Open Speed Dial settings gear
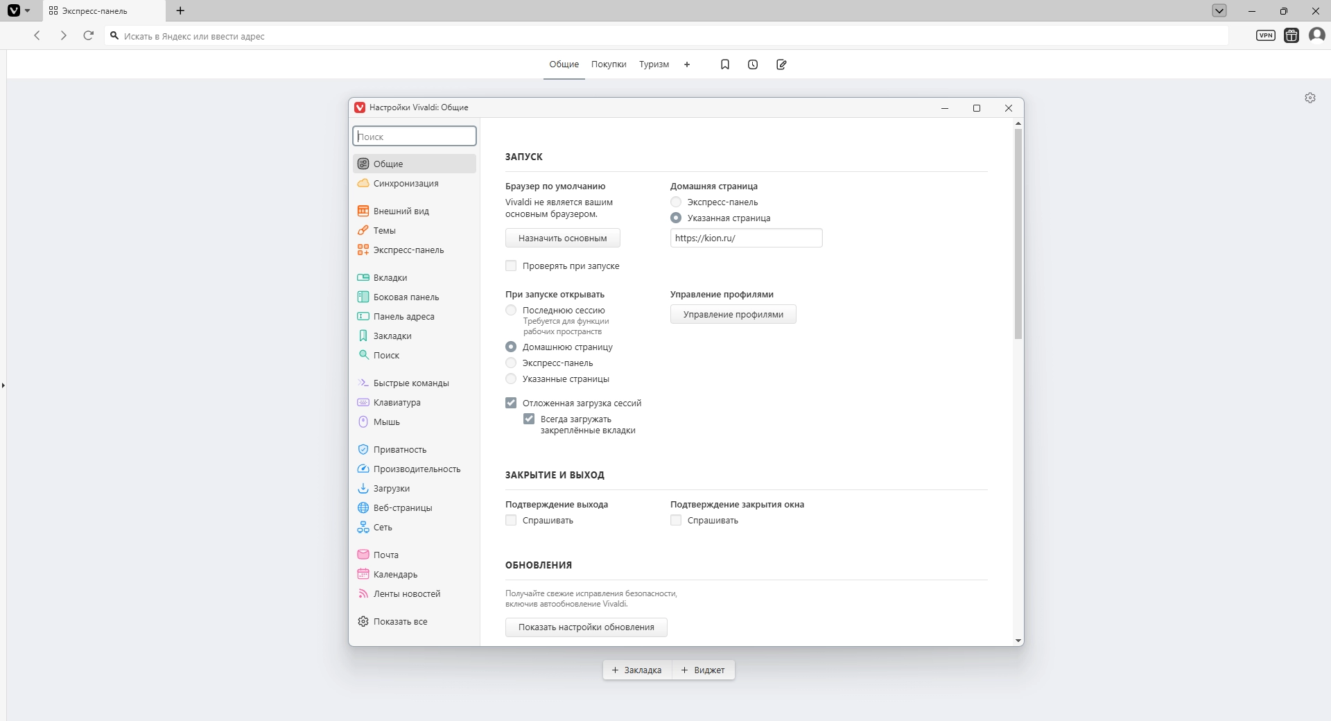This screenshot has height=721, width=1331. [x=1310, y=98]
